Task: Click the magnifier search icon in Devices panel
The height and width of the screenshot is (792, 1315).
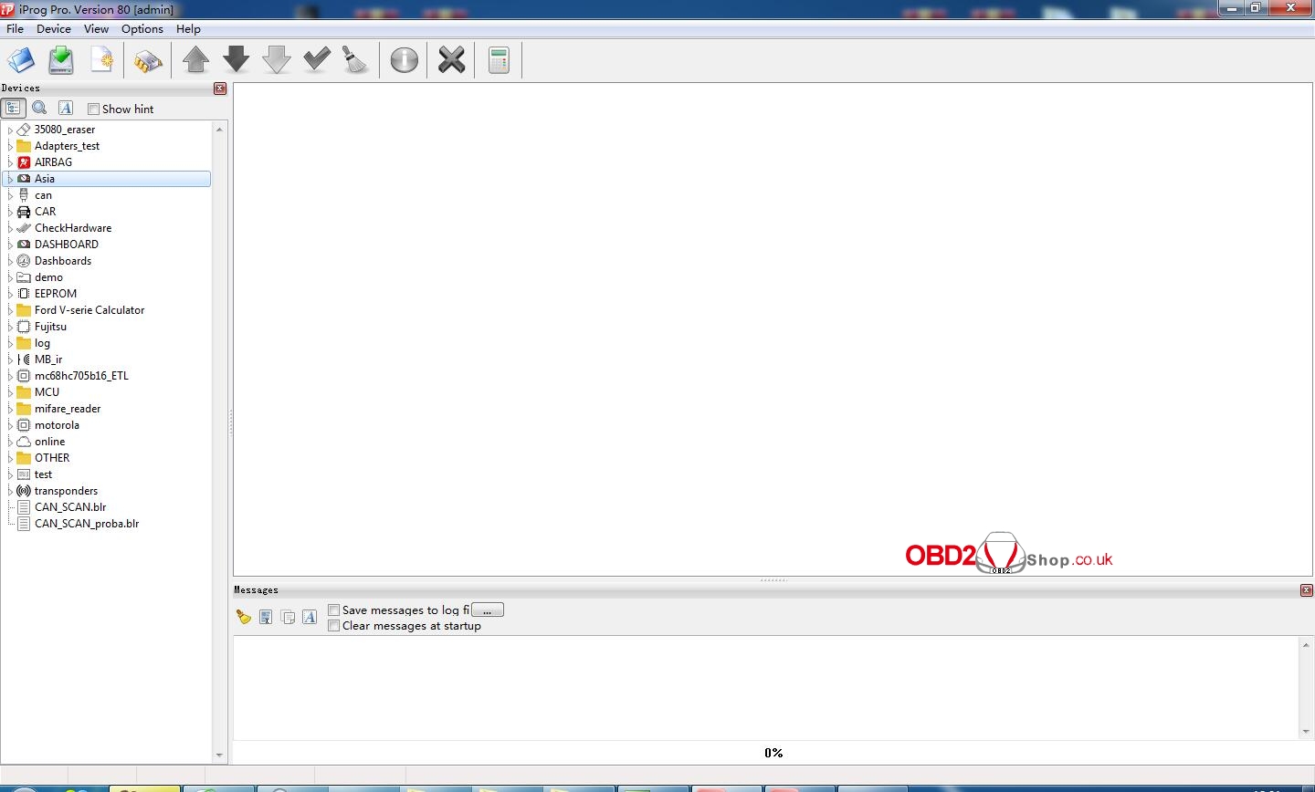Action: click(x=39, y=109)
